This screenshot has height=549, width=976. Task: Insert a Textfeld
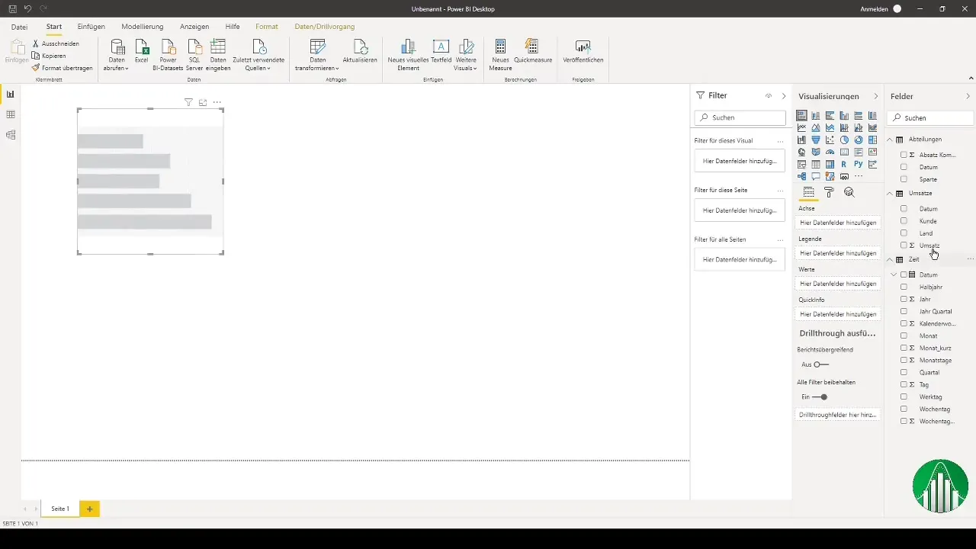[x=441, y=51]
